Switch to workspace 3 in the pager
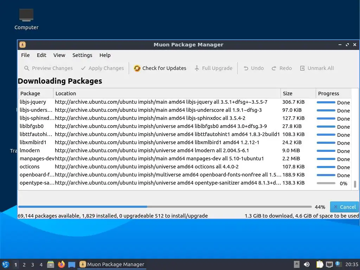 33,265
